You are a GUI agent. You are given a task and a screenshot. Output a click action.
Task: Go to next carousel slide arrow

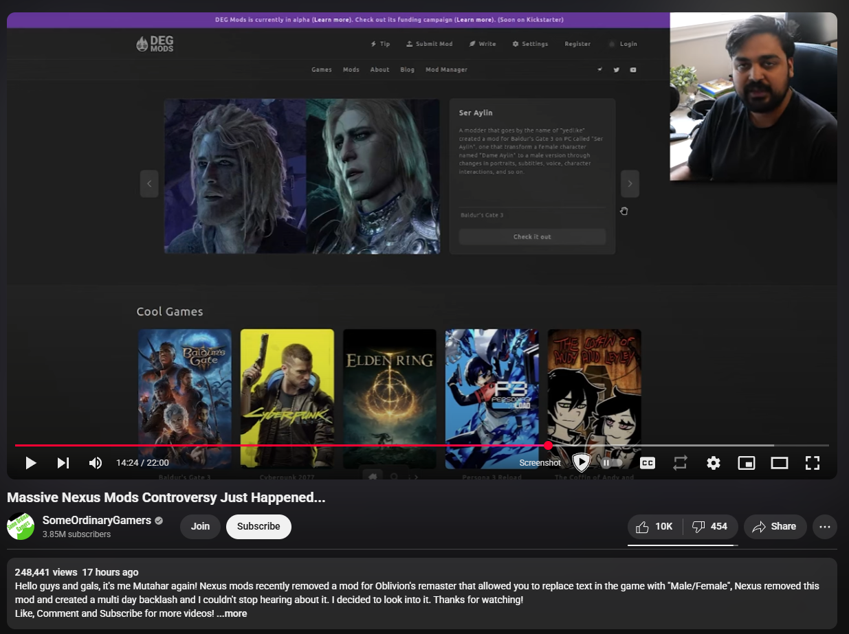pyautogui.click(x=630, y=184)
